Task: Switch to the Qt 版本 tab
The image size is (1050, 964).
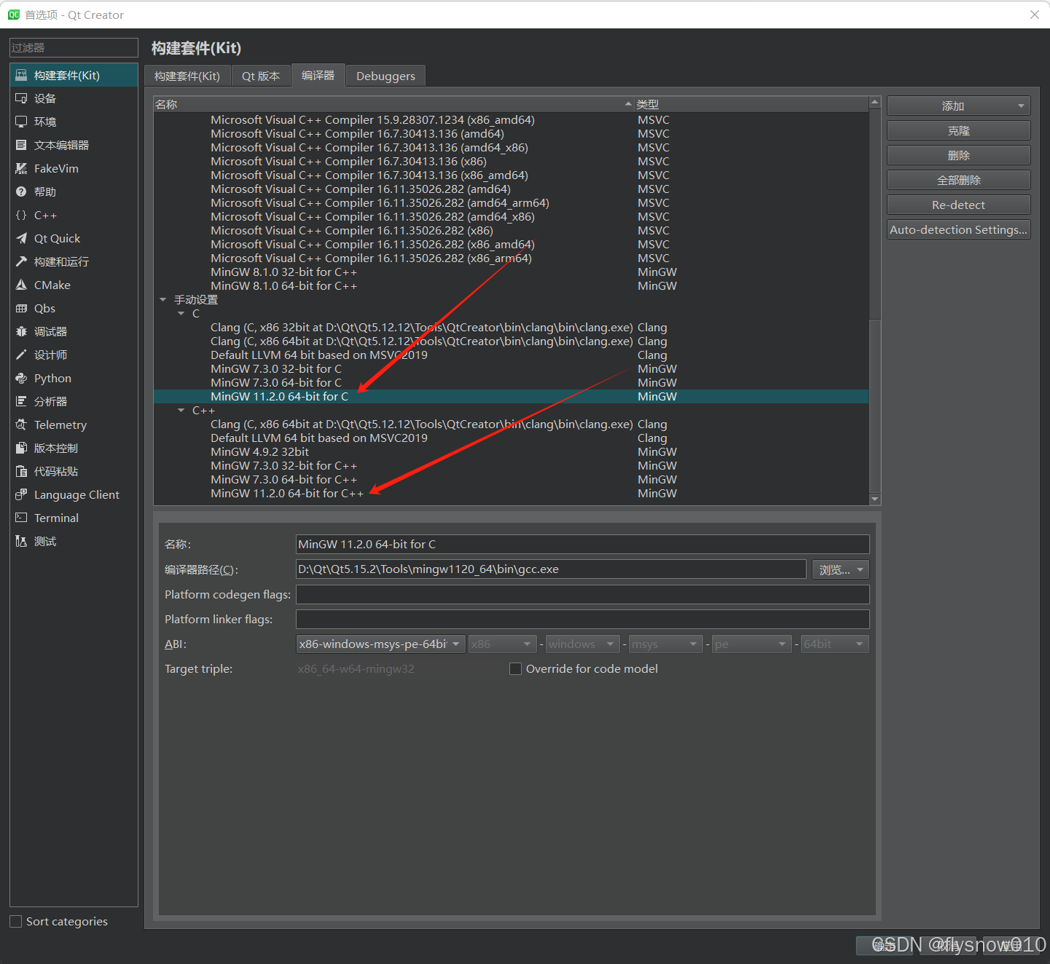Action: (x=261, y=76)
